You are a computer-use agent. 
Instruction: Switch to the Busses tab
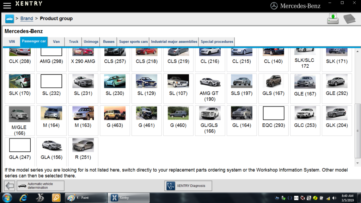[109, 42]
